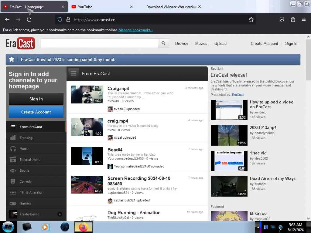This screenshot has width=311, height=233.
Task: Reload the page with the refresh icon
Action: [29, 20]
